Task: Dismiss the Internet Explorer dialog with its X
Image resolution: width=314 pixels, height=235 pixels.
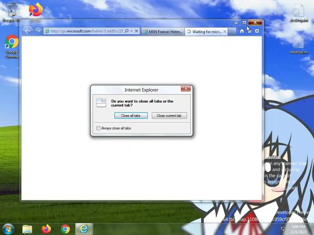Action: point(186,88)
